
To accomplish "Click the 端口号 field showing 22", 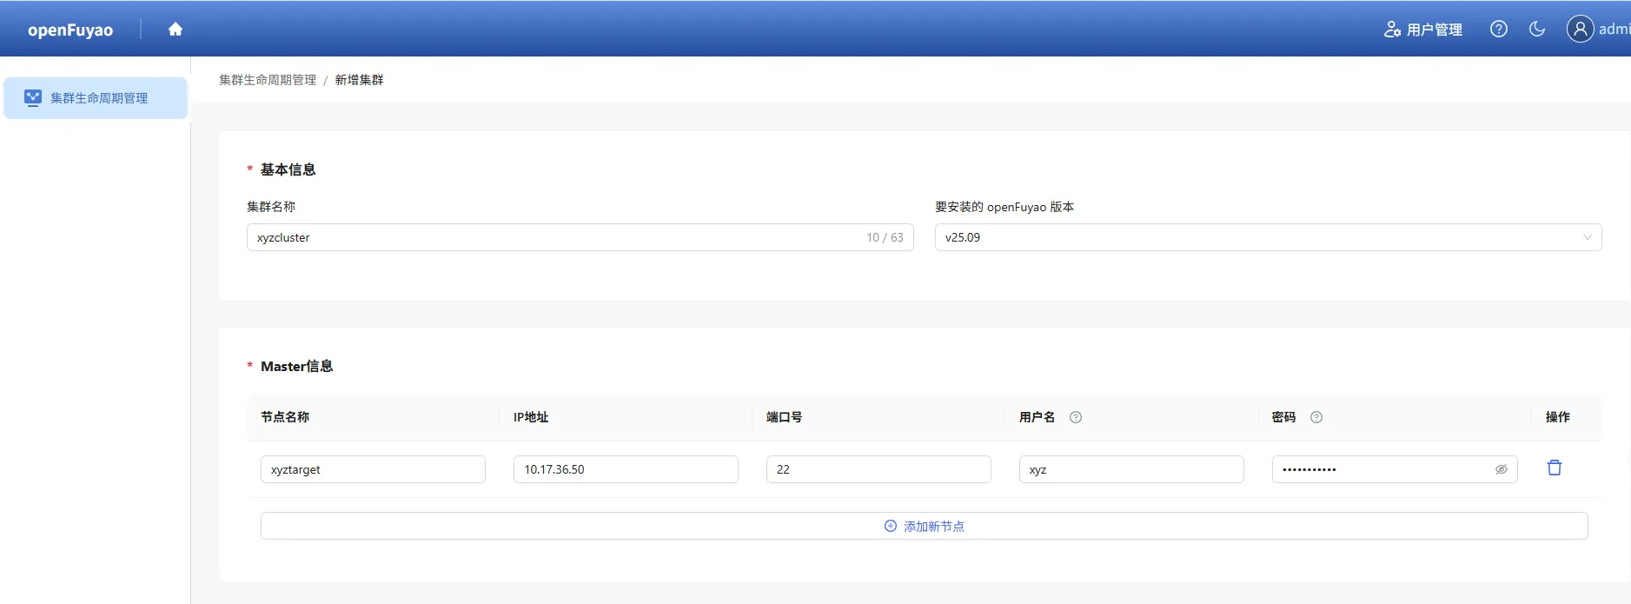I will [878, 469].
